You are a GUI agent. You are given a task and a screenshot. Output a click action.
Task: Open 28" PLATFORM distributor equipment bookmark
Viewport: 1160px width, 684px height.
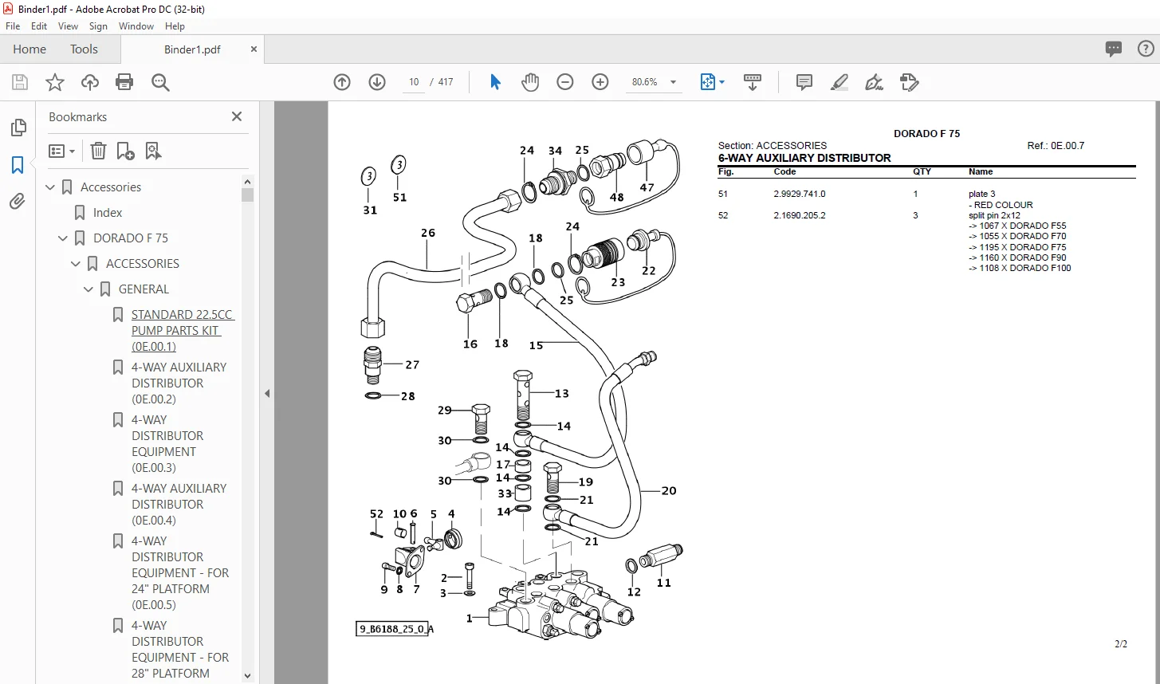180,650
